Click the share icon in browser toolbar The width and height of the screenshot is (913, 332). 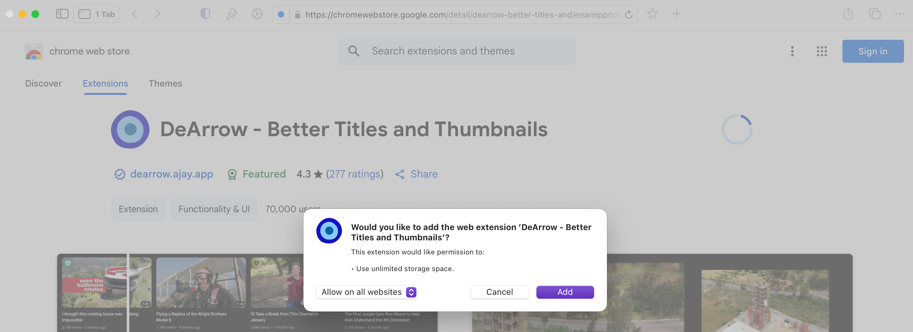848,14
